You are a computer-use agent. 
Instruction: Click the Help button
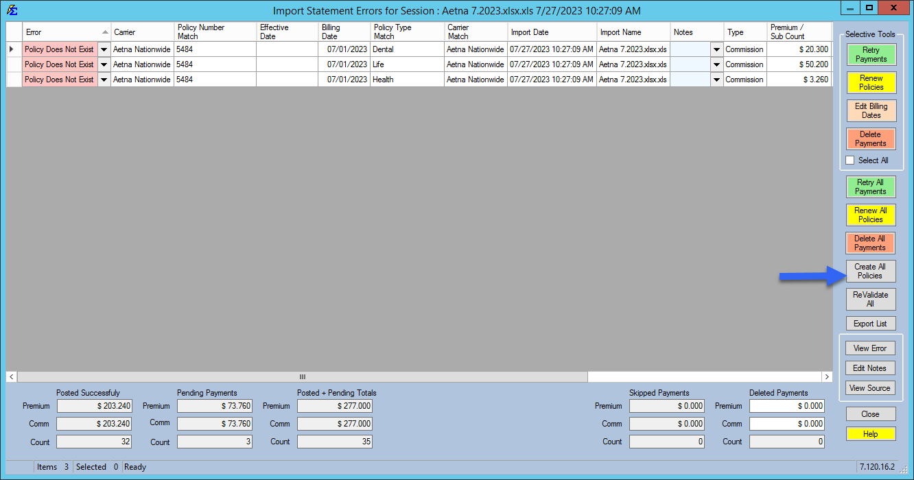click(x=871, y=433)
